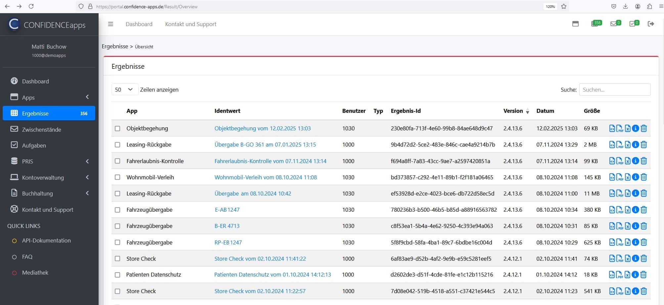Screen dimensions: 664x305
Task: Show info for Wohnmobil-Verleih row
Action: (635, 177)
